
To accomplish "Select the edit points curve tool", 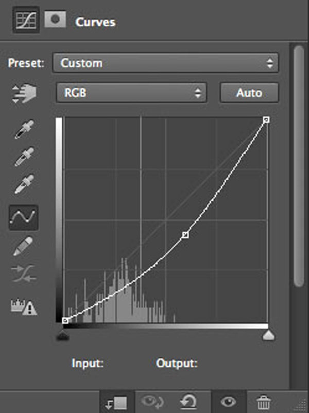I will pyautogui.click(x=24, y=217).
